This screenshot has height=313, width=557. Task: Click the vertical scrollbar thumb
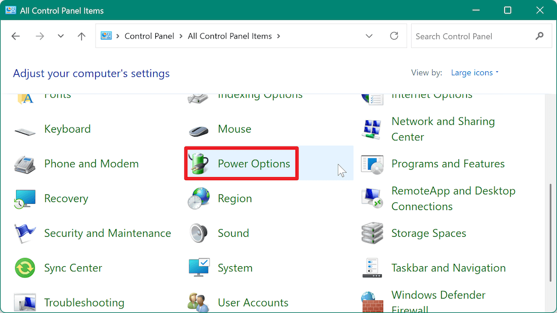[x=551, y=232]
